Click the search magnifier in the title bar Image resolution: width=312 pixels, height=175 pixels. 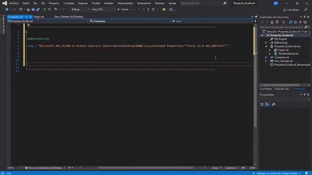pyautogui.click(x=225, y=3)
